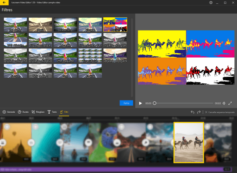Click Cancella sequenza temporale
Screen dimensions: 237x173
220,112
